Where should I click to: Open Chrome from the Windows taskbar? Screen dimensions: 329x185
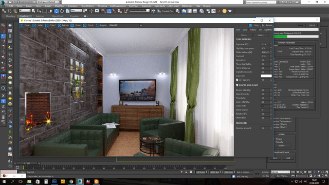(71, 181)
